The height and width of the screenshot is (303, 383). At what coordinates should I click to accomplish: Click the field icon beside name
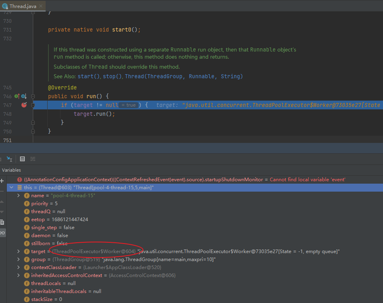coord(27,196)
